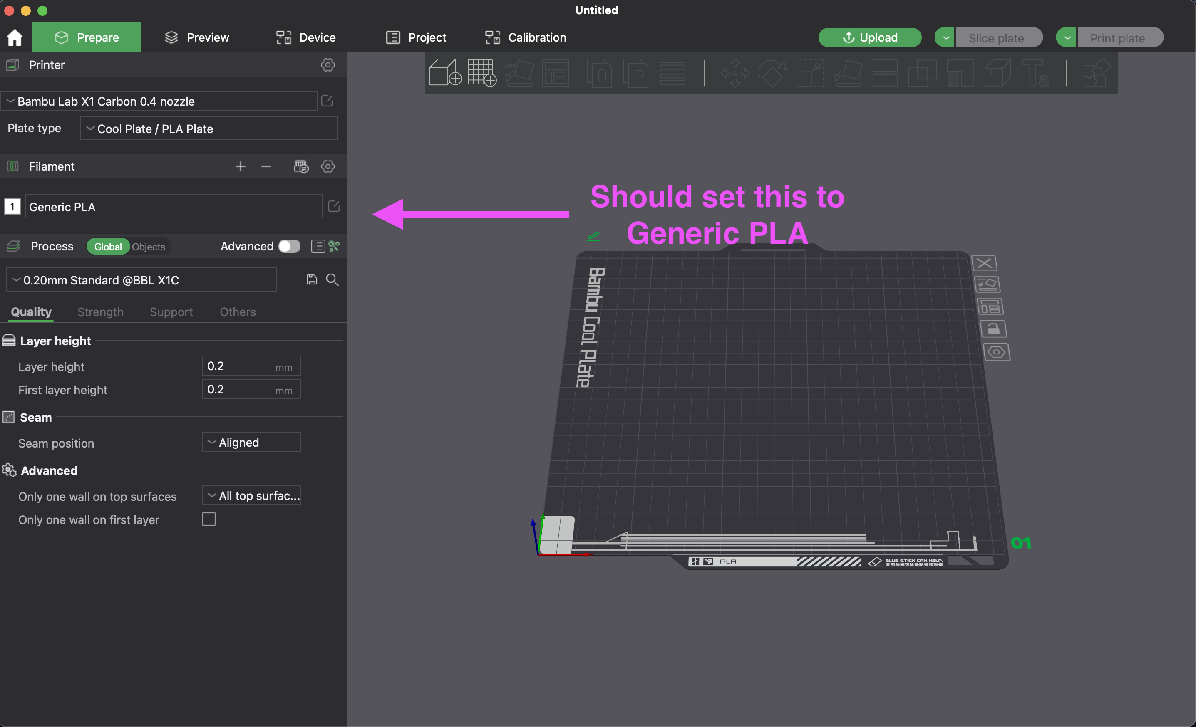Open the 0.20mm Standard process preset dropdown

tap(141, 280)
